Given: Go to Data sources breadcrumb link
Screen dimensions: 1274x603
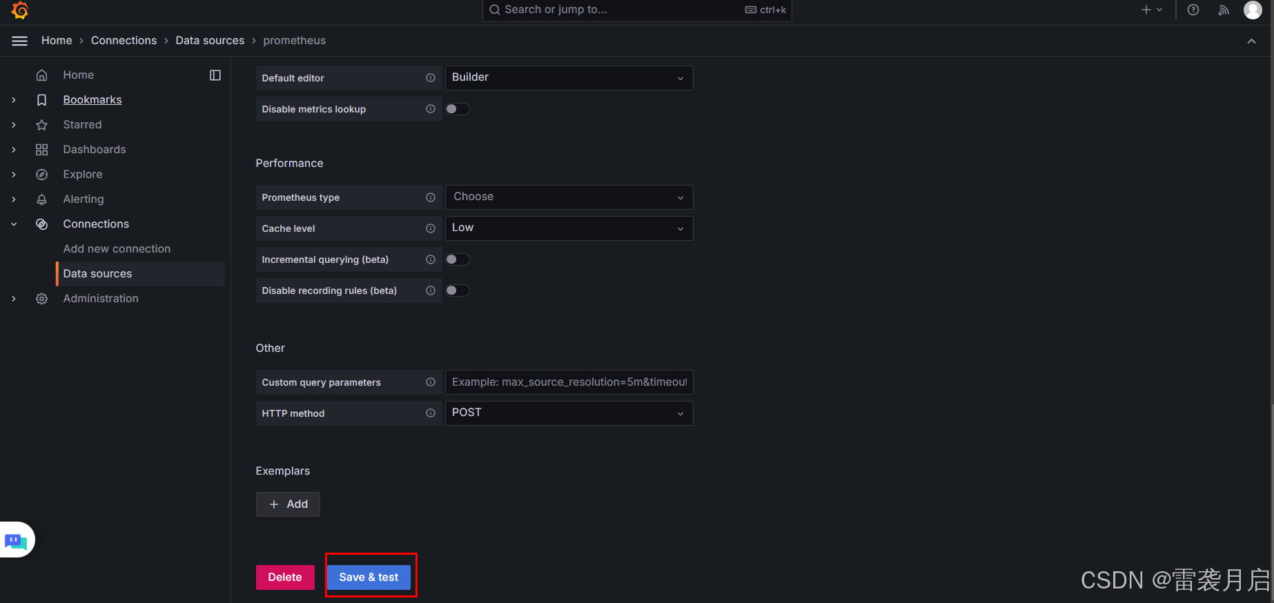Looking at the screenshot, I should click(210, 41).
